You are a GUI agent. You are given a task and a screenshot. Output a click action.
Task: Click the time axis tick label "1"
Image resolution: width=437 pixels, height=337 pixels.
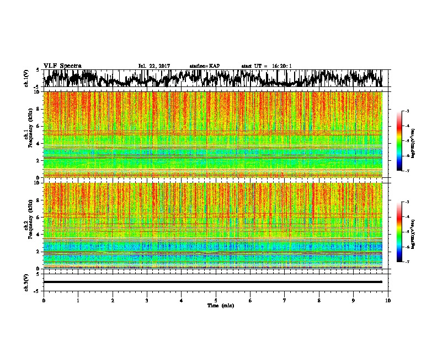[78, 301]
